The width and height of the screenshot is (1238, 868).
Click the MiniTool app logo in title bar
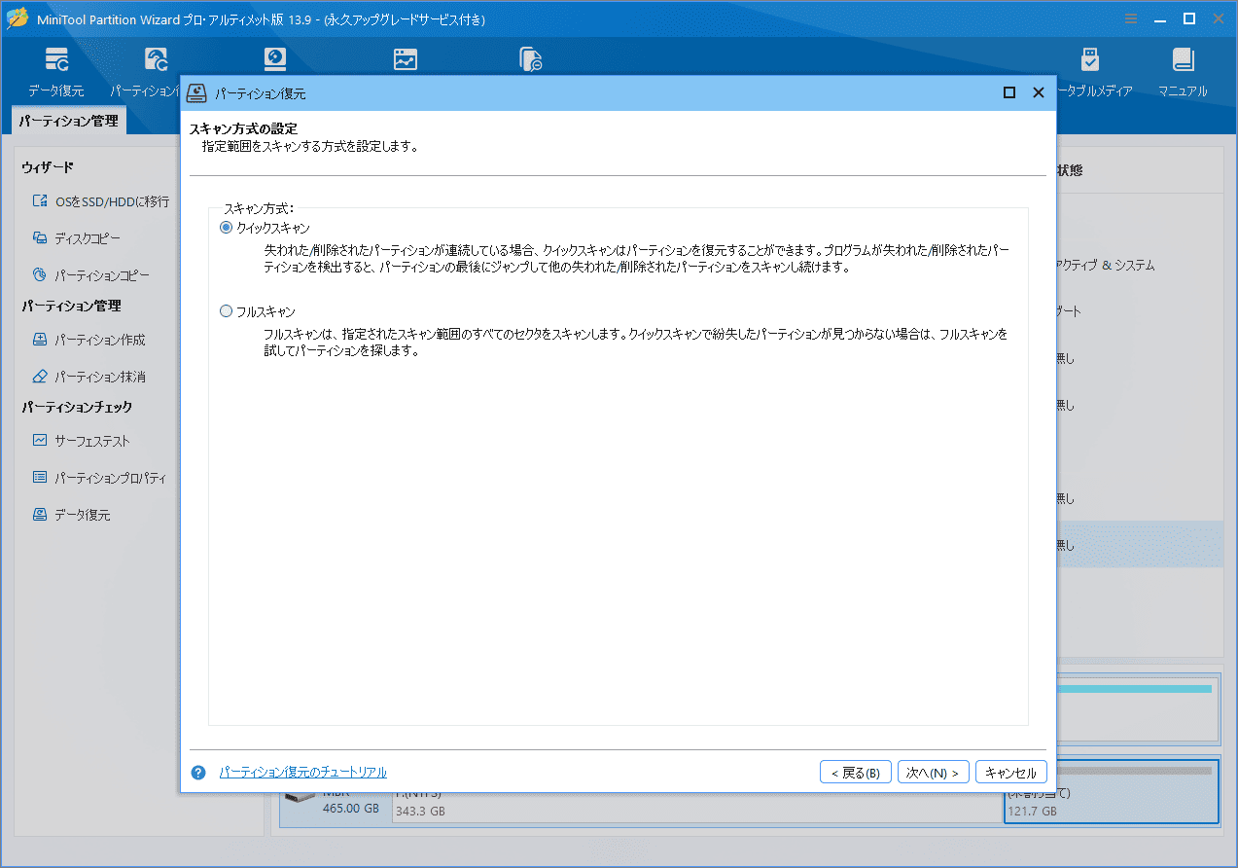pos(18,18)
